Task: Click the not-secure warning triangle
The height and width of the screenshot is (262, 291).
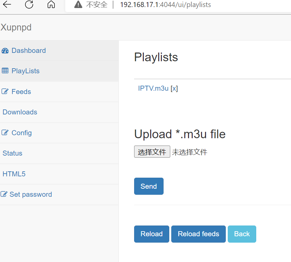Action: click(x=78, y=4)
